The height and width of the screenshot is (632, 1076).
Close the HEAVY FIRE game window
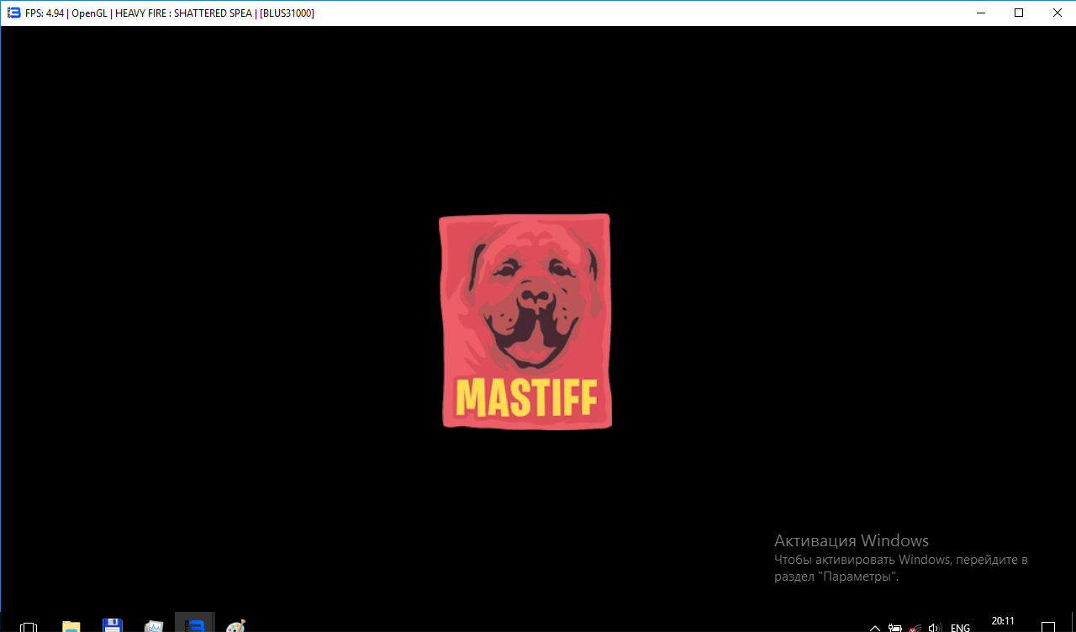coord(1057,13)
